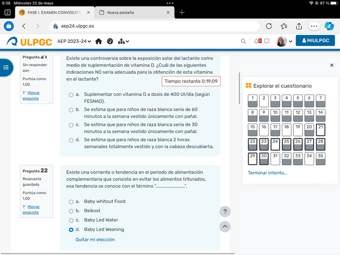Expand the AEP 2023-24 dropdown

74,41
